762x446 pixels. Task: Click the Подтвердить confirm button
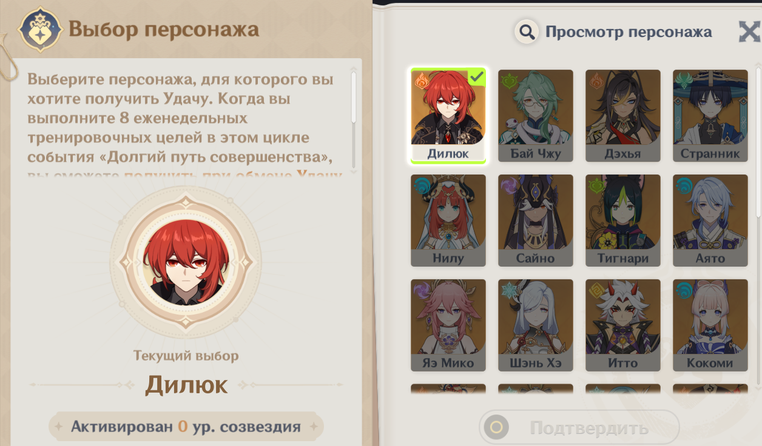tap(579, 428)
